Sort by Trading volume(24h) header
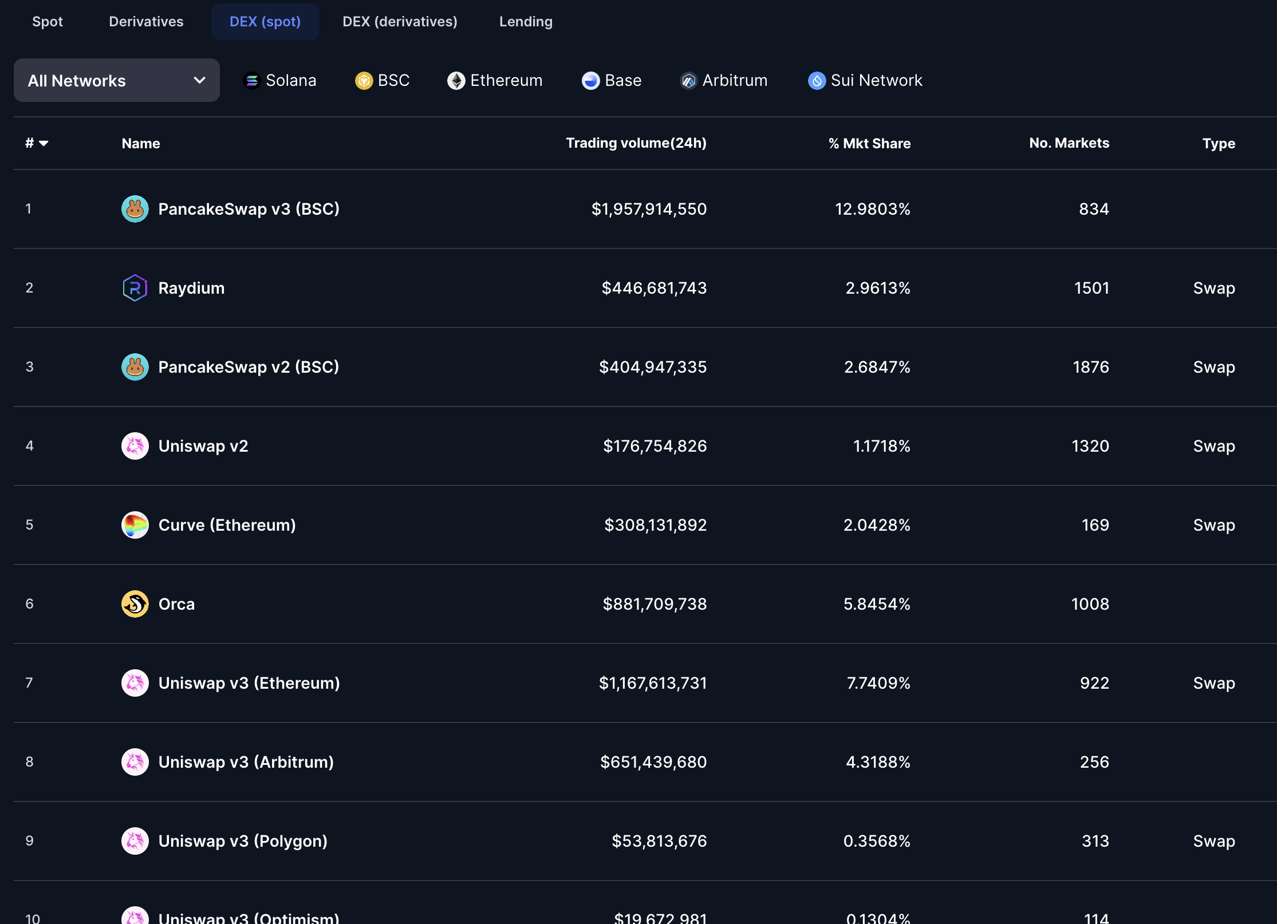 tap(636, 143)
